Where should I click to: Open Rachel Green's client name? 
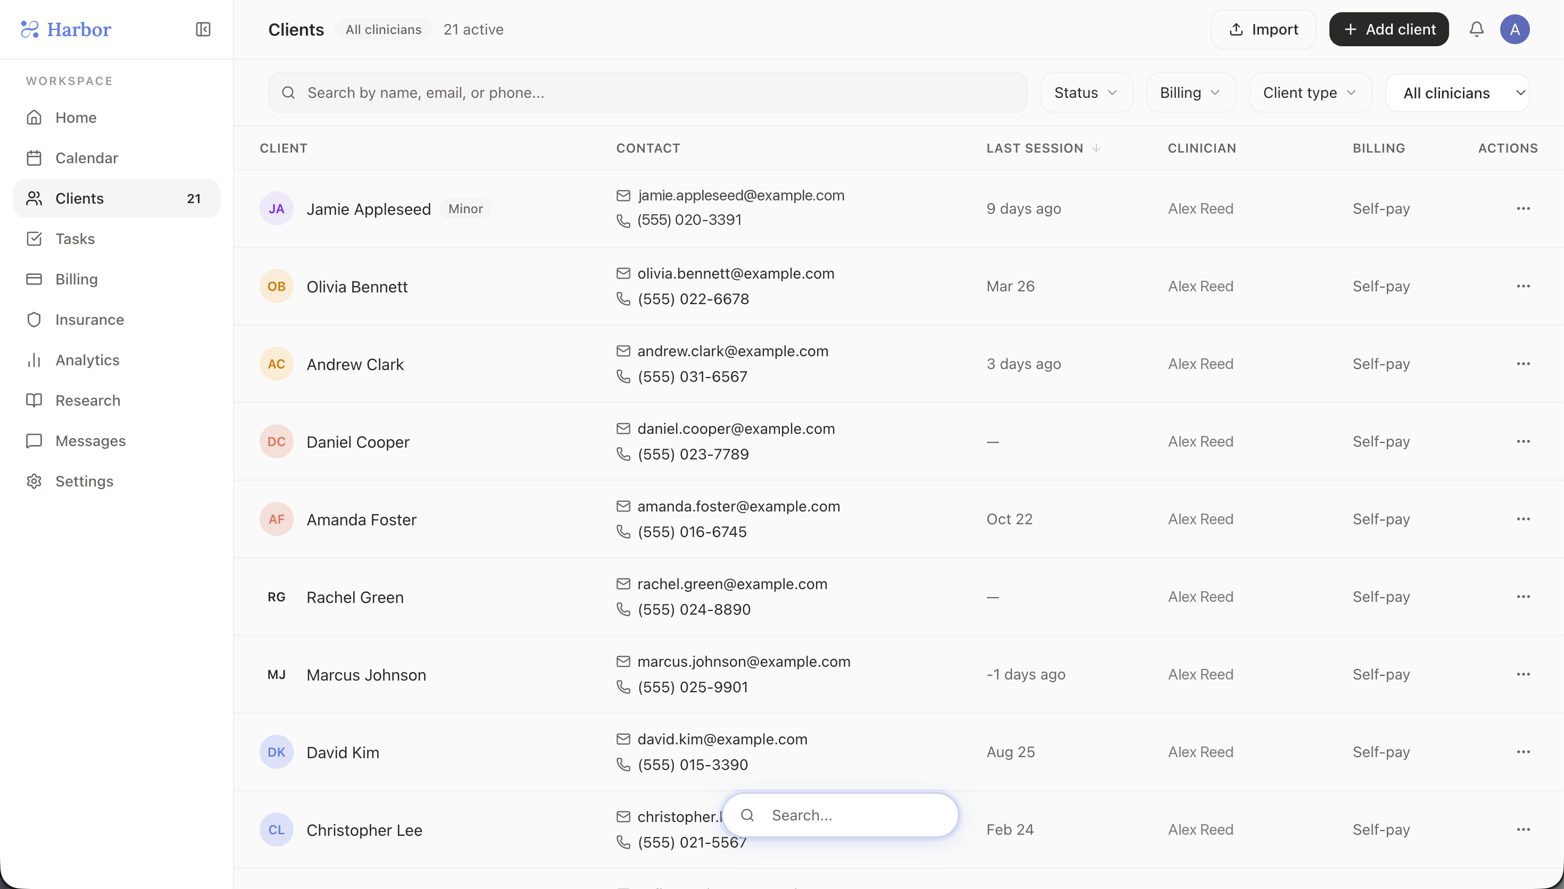point(355,597)
